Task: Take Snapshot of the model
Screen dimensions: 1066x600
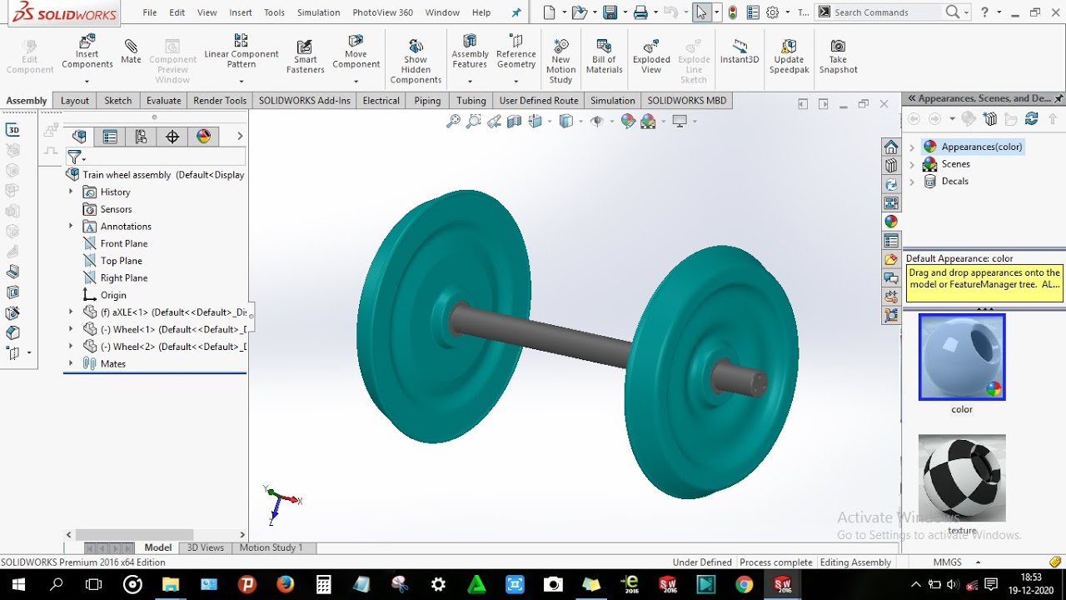Action: coord(838,56)
